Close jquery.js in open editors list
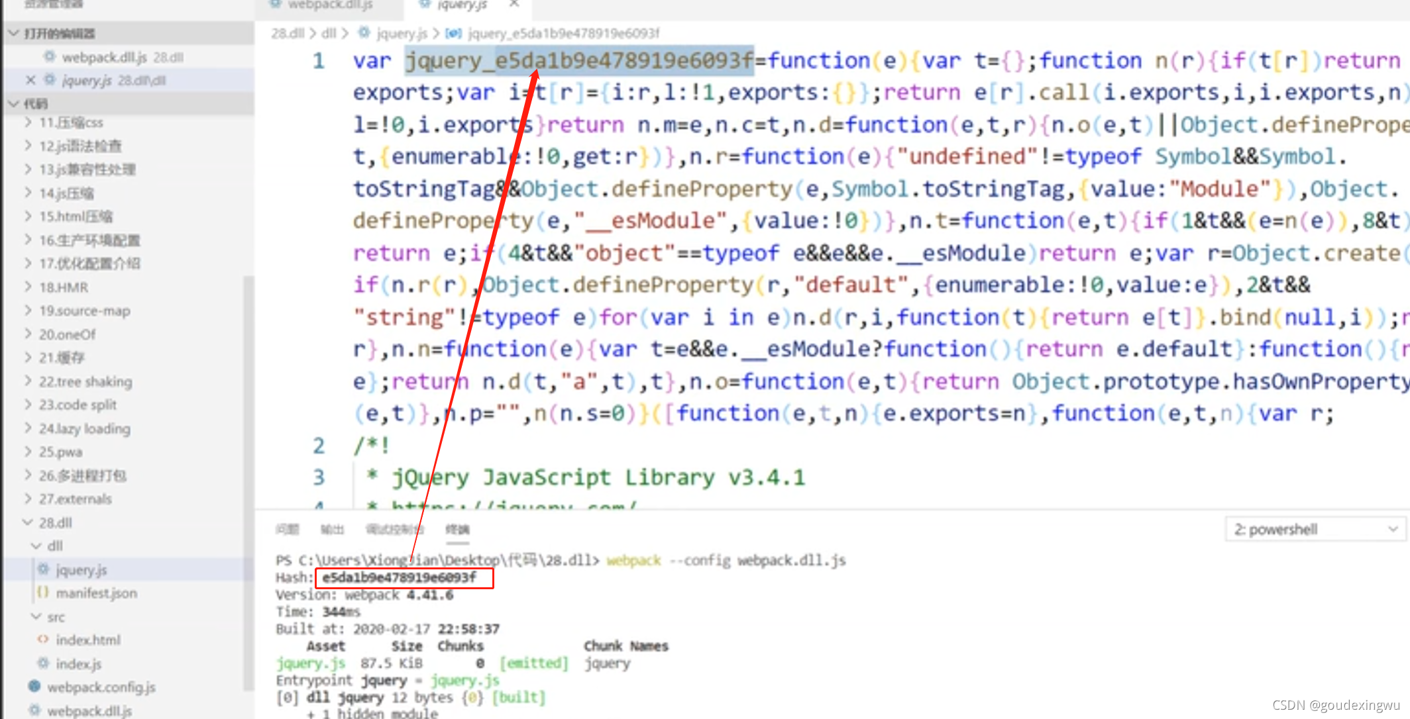1410x719 pixels. pyautogui.click(x=30, y=80)
